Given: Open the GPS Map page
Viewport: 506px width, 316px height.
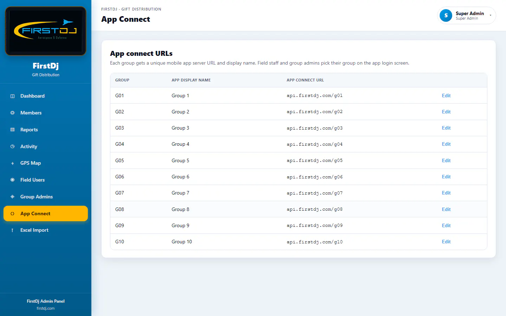Looking at the screenshot, I should point(46,163).
